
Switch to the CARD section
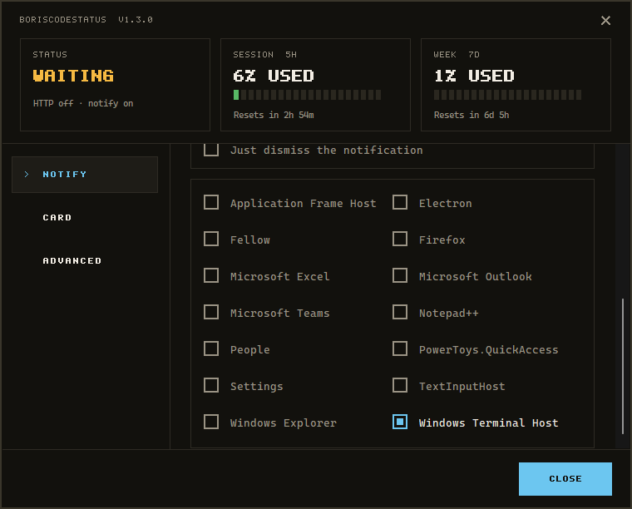click(x=57, y=218)
